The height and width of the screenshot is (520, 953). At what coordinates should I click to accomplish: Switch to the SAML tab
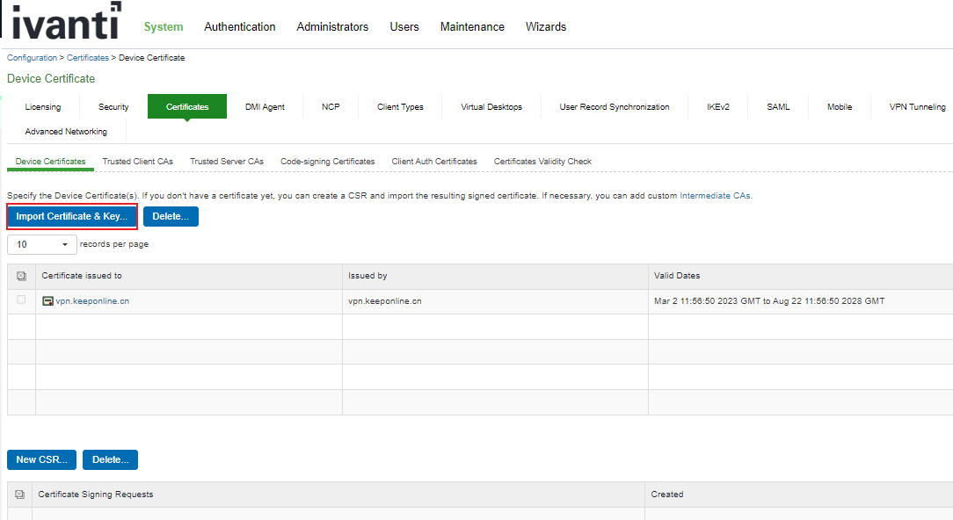pos(777,106)
